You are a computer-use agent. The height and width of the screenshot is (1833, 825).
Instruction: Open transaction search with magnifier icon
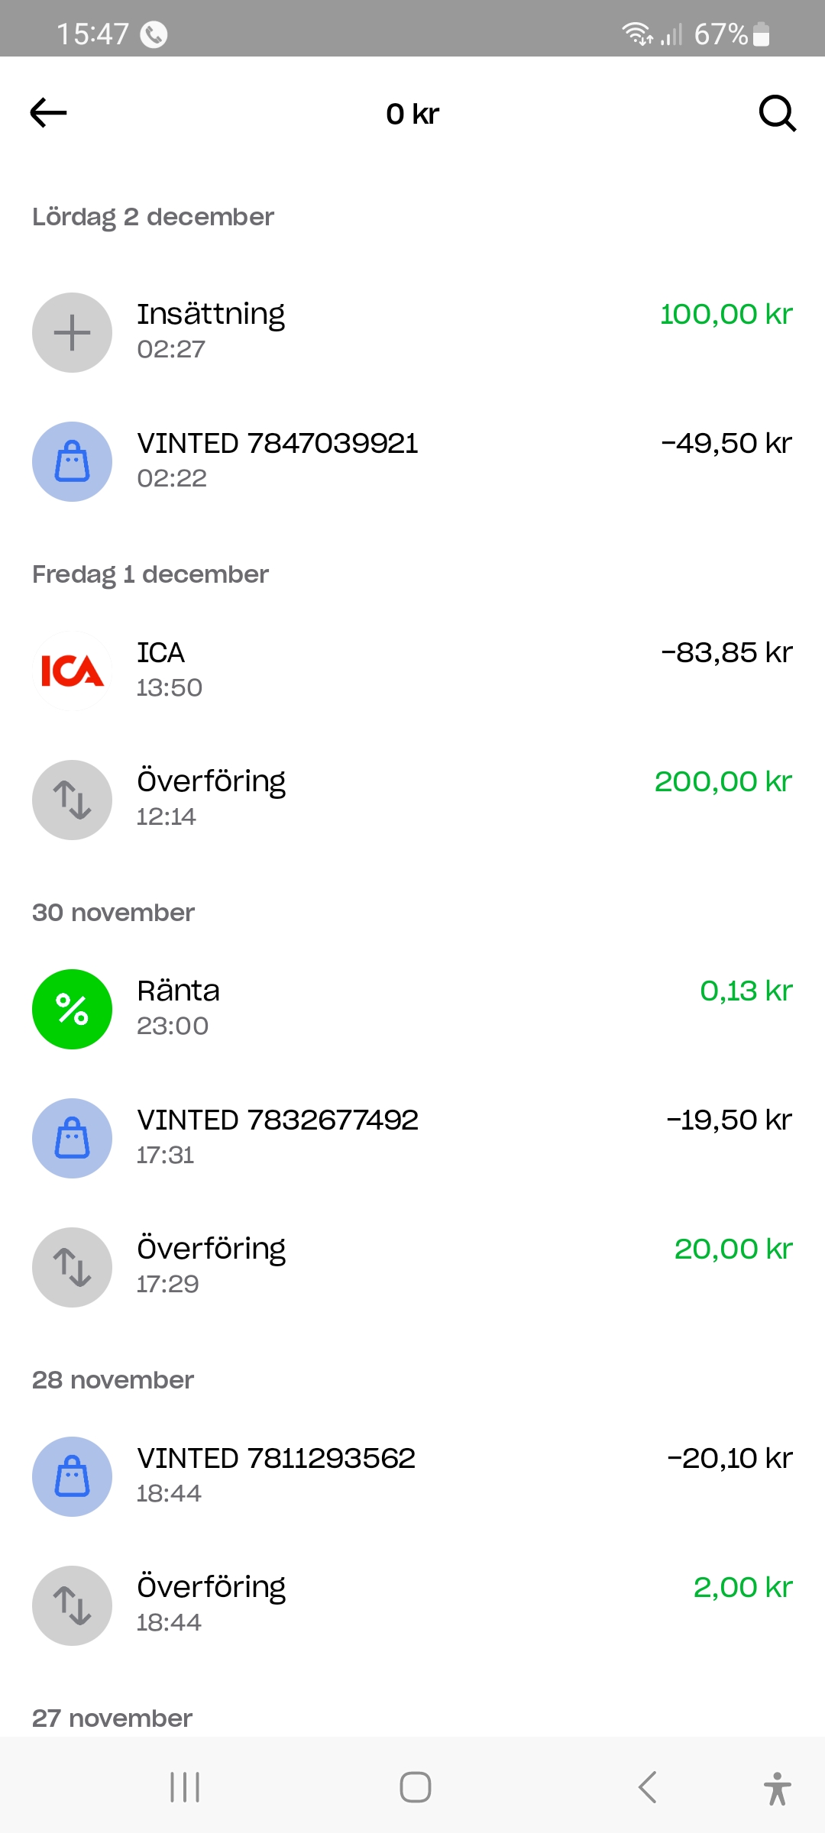(x=777, y=114)
